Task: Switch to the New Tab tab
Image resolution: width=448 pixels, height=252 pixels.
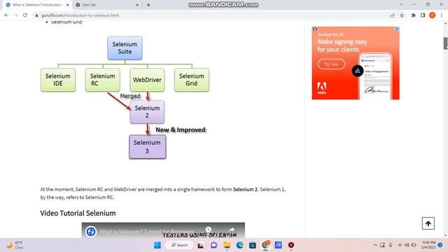Action: (107, 5)
